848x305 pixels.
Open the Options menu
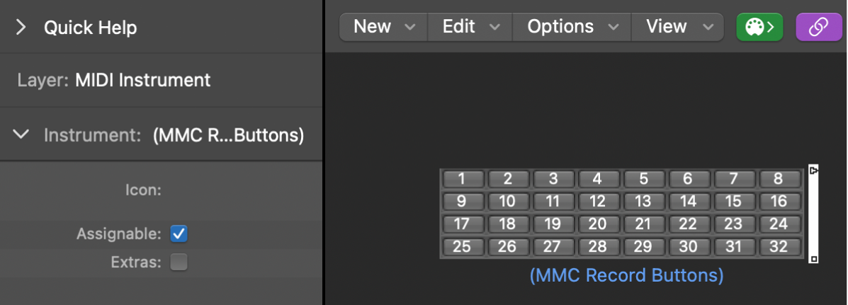pyautogui.click(x=570, y=27)
